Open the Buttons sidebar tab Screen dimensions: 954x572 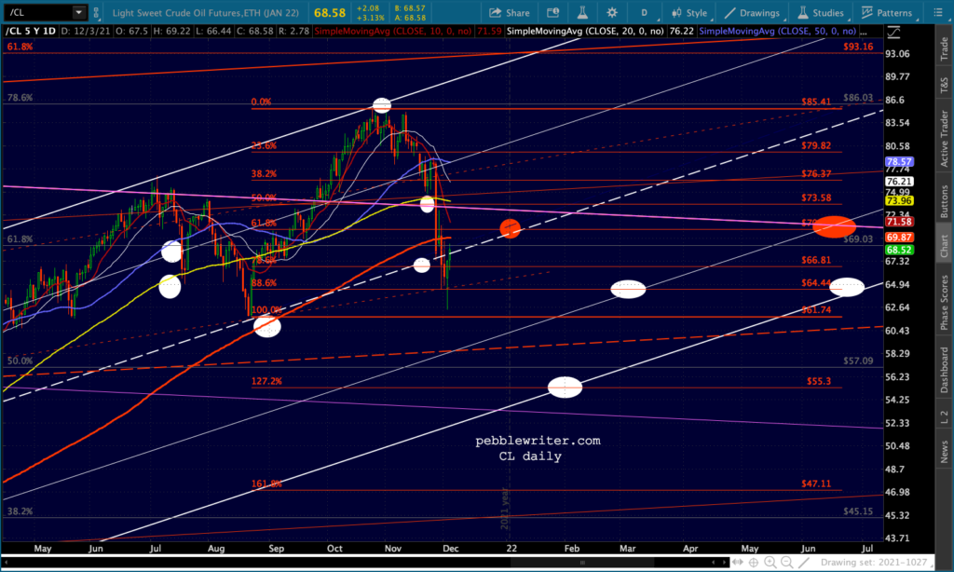tap(945, 201)
